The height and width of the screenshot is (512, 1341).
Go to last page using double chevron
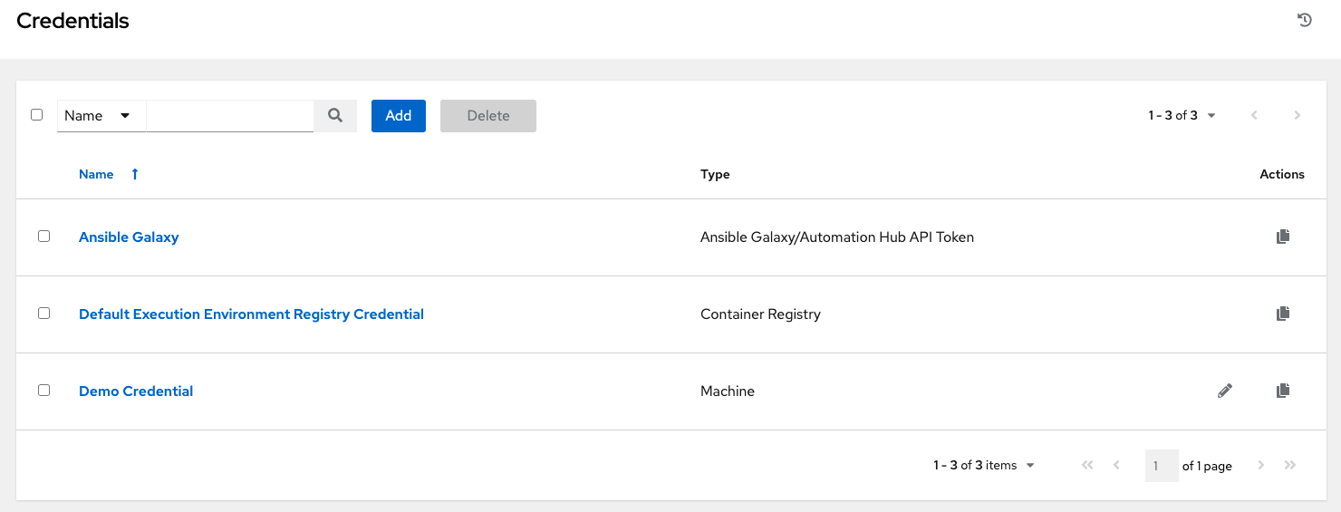pyautogui.click(x=1290, y=465)
